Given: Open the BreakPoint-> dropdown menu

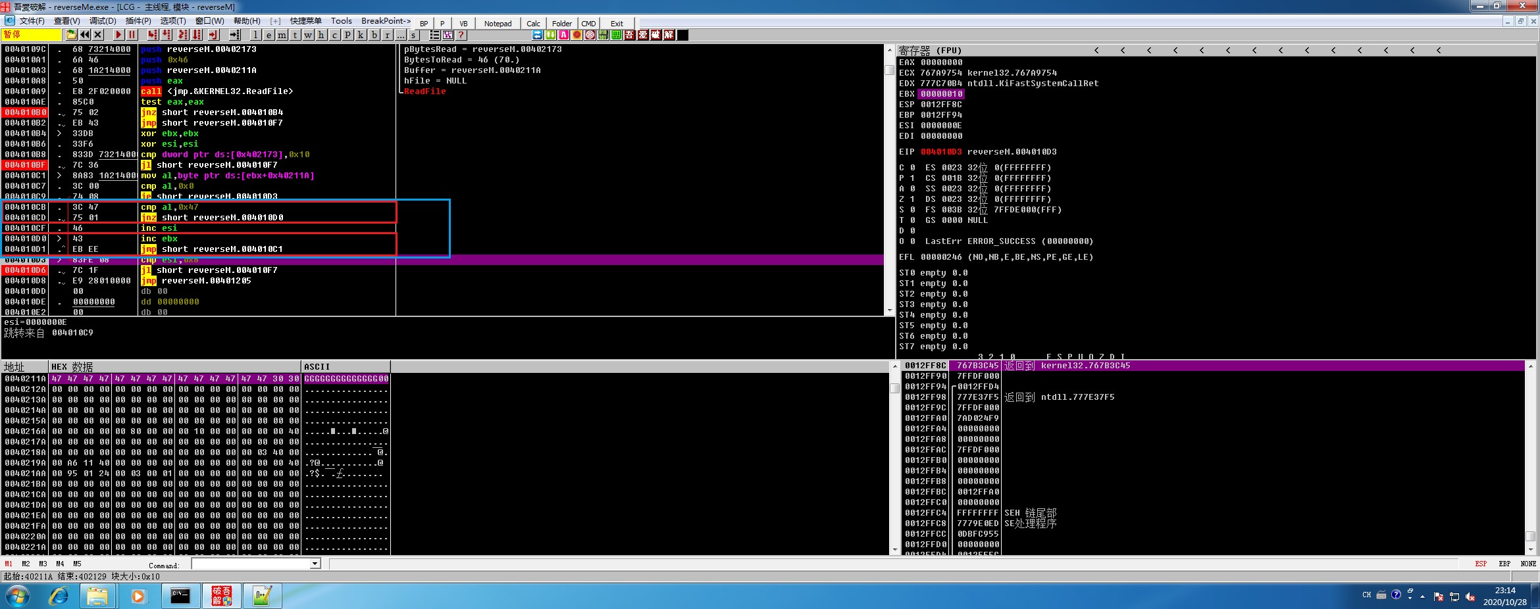Looking at the screenshot, I should tap(386, 21).
